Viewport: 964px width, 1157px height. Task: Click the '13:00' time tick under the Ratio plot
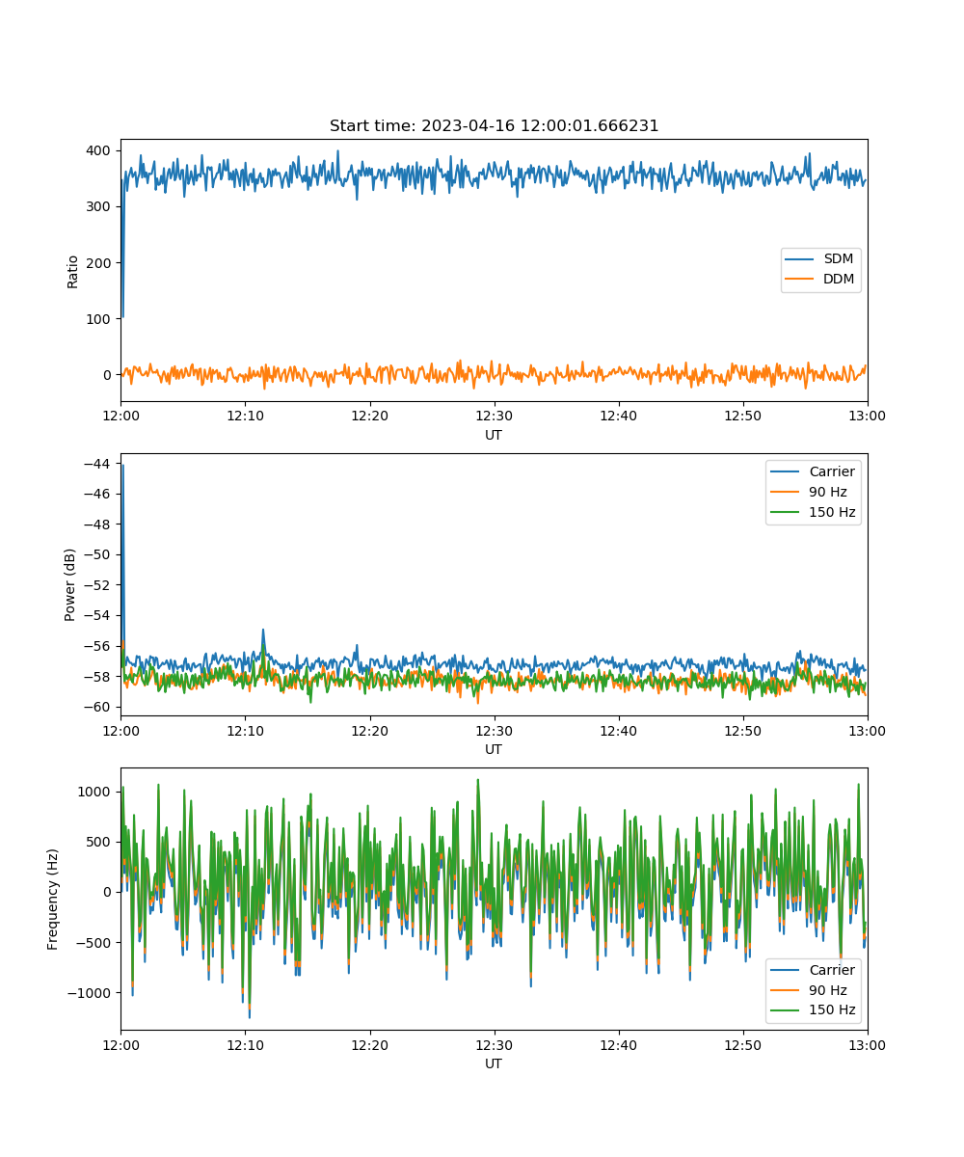point(868,416)
